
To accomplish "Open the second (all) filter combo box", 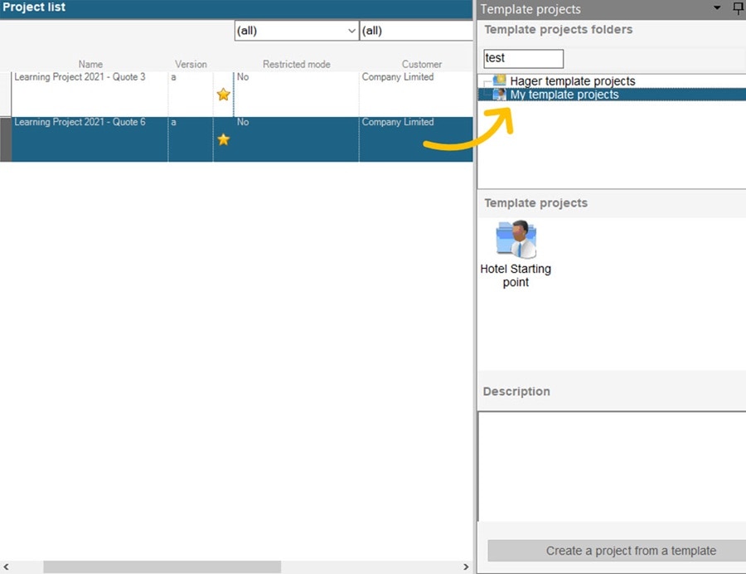I will [x=414, y=30].
